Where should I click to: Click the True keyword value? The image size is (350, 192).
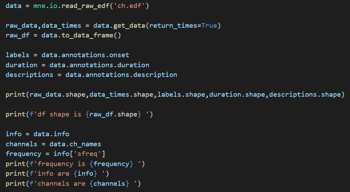point(209,26)
